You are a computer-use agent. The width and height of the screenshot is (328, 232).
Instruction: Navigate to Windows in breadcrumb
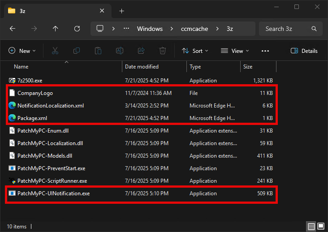pos(150,29)
